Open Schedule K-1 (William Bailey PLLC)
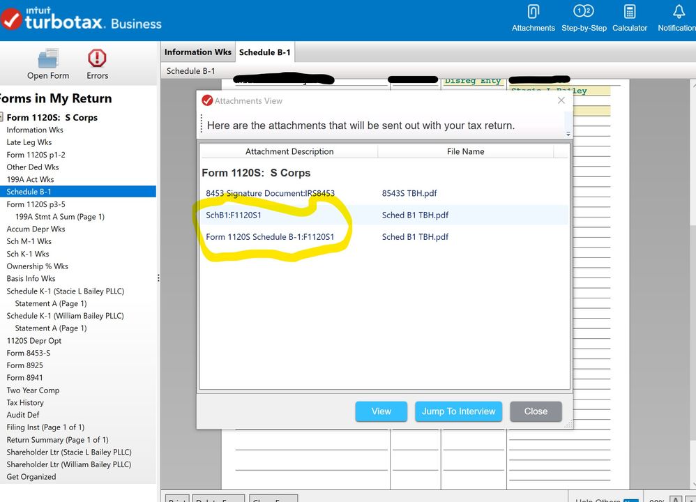The height and width of the screenshot is (502, 696). 66,316
